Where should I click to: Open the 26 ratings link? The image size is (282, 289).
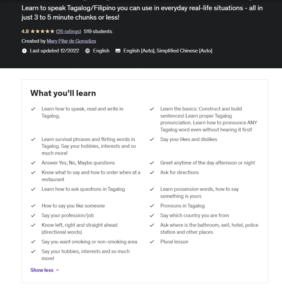(x=68, y=31)
